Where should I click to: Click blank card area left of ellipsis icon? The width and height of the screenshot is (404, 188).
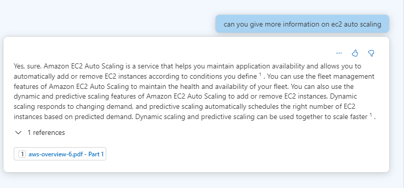(x=180, y=53)
